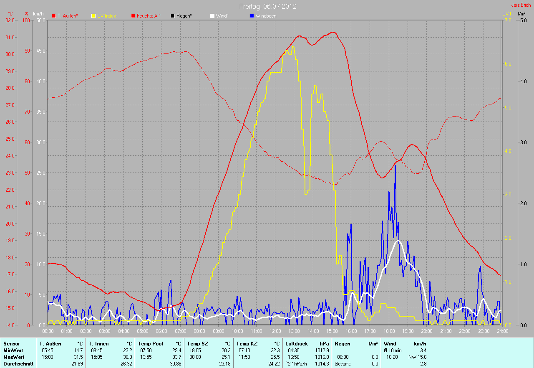Click the yellow UV Index legend square
Viewport: 534px width, 368px height.
coord(93,16)
